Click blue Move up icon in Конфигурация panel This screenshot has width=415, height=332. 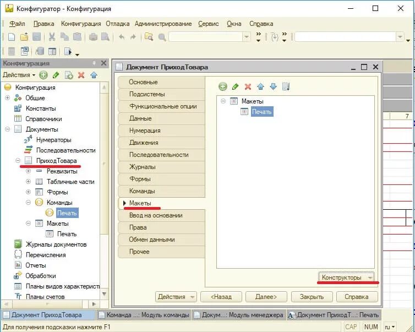coord(94,75)
